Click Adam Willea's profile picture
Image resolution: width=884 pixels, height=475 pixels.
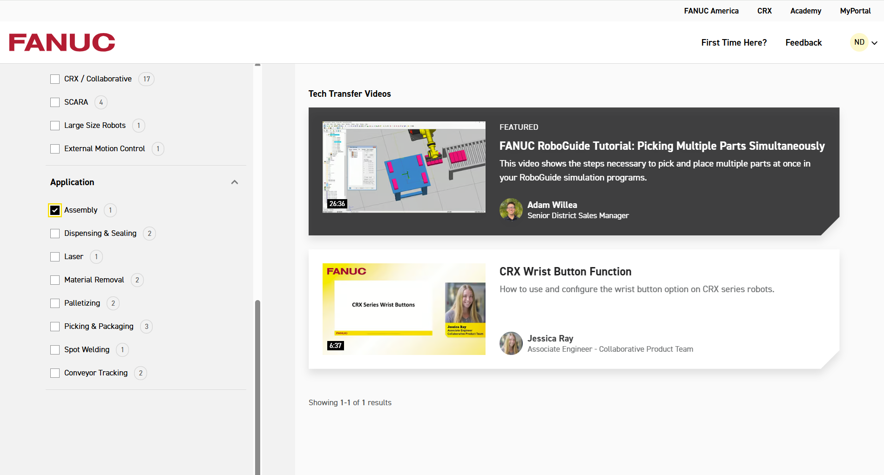click(x=511, y=209)
